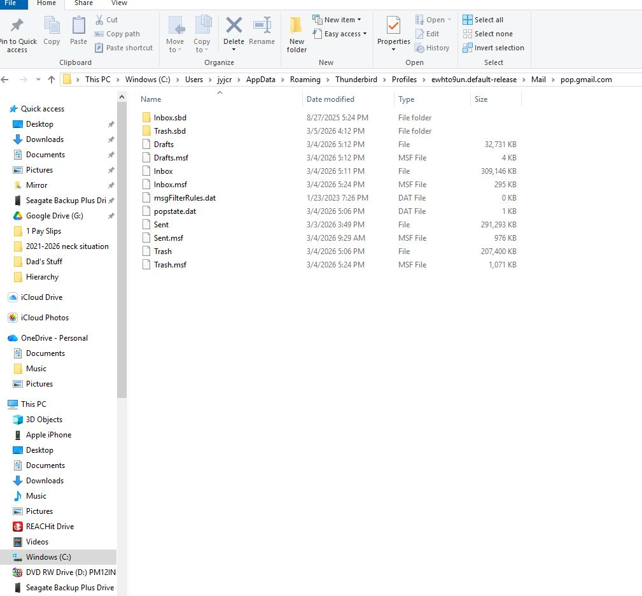Select iCloud Drive in navigation pane
Image resolution: width=642 pixels, height=596 pixels.
pyautogui.click(x=41, y=297)
